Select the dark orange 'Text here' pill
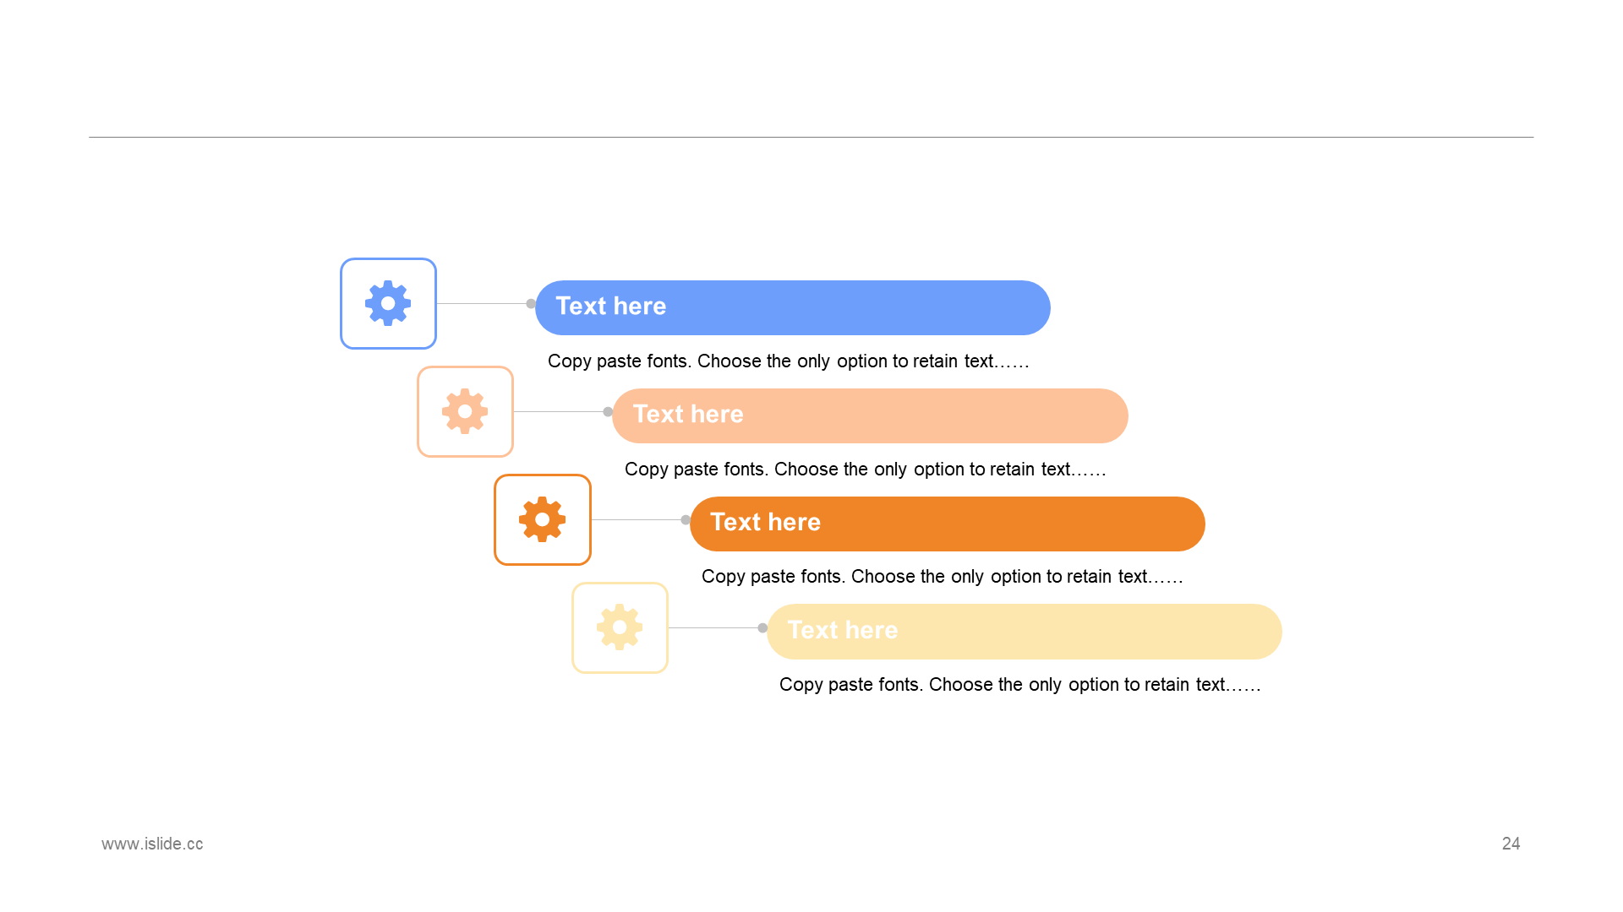 948,524
